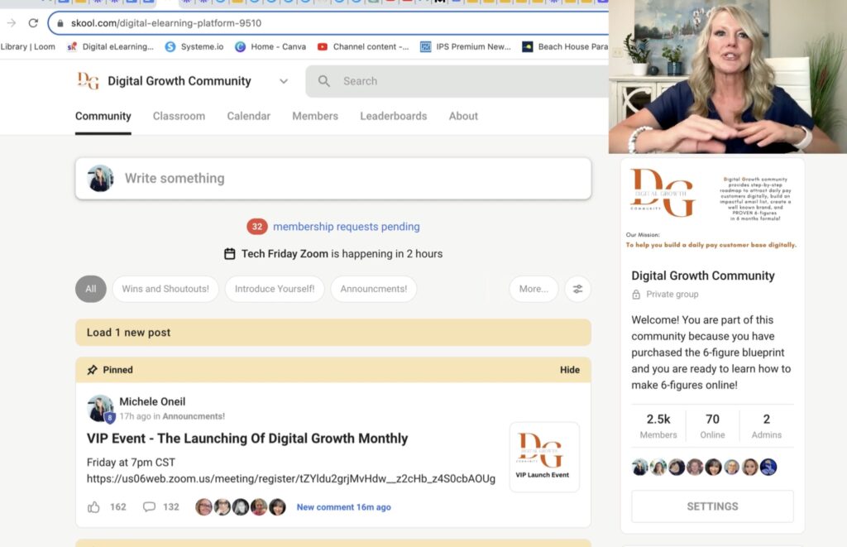Open the IPS Premium New bookmark
Viewport: 847px width, 547px height.
[466, 46]
